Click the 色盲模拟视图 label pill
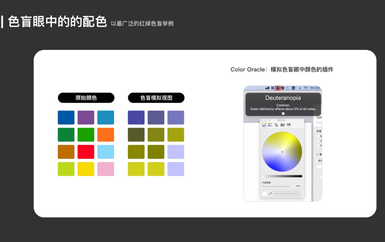The height and width of the screenshot is (242, 385). [x=156, y=98]
